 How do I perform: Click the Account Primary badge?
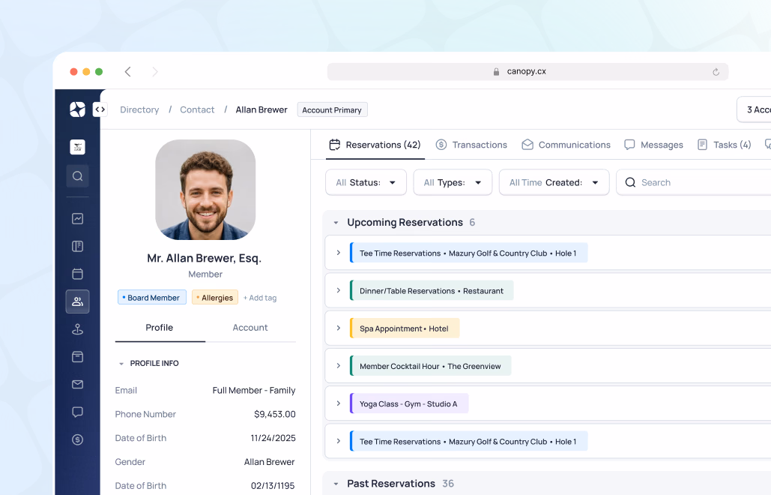(332, 109)
